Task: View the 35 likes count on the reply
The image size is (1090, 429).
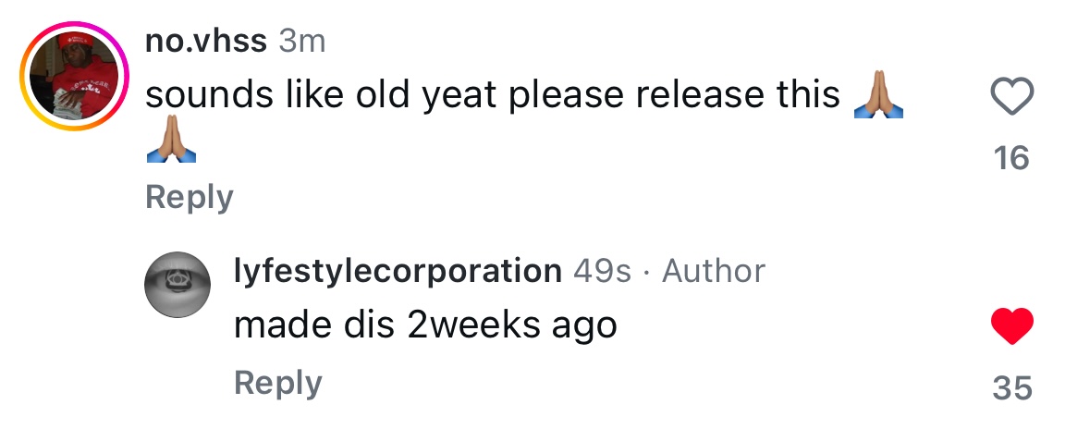Action: pos(1012,388)
